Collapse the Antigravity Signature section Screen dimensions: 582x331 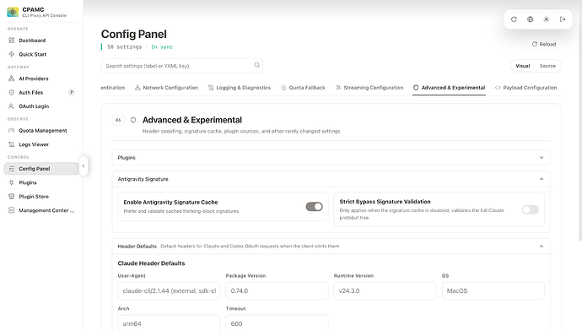pos(542,179)
